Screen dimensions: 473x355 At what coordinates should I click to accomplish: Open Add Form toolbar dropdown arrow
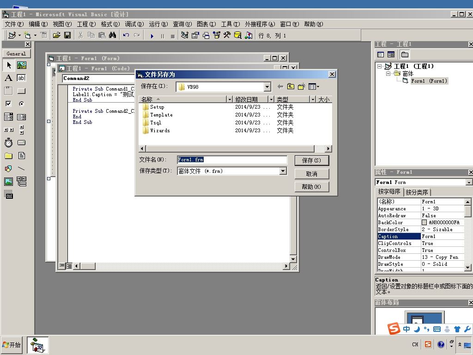(35, 35)
